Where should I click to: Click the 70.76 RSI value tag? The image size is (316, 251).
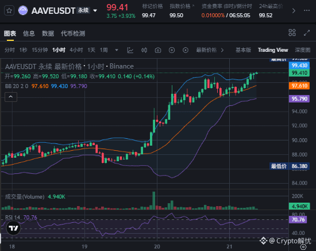[x=298, y=219]
